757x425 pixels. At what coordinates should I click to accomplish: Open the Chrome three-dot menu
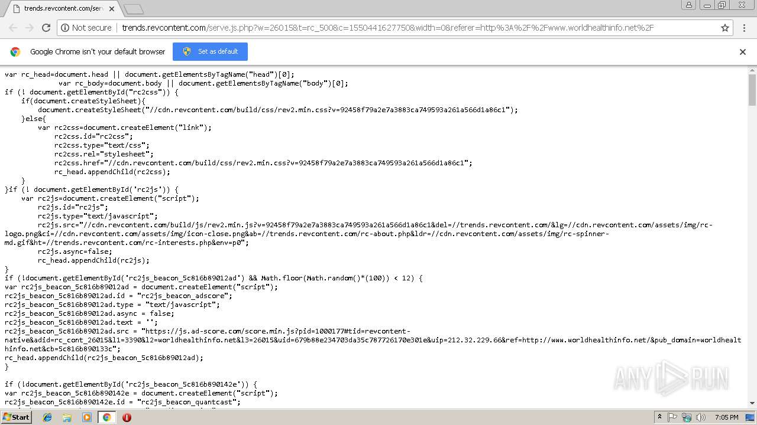pos(744,28)
